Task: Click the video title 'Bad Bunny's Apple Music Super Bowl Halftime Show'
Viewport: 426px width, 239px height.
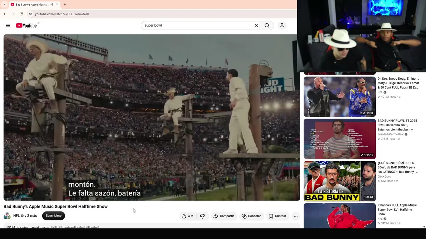Action: pyautogui.click(x=56, y=206)
